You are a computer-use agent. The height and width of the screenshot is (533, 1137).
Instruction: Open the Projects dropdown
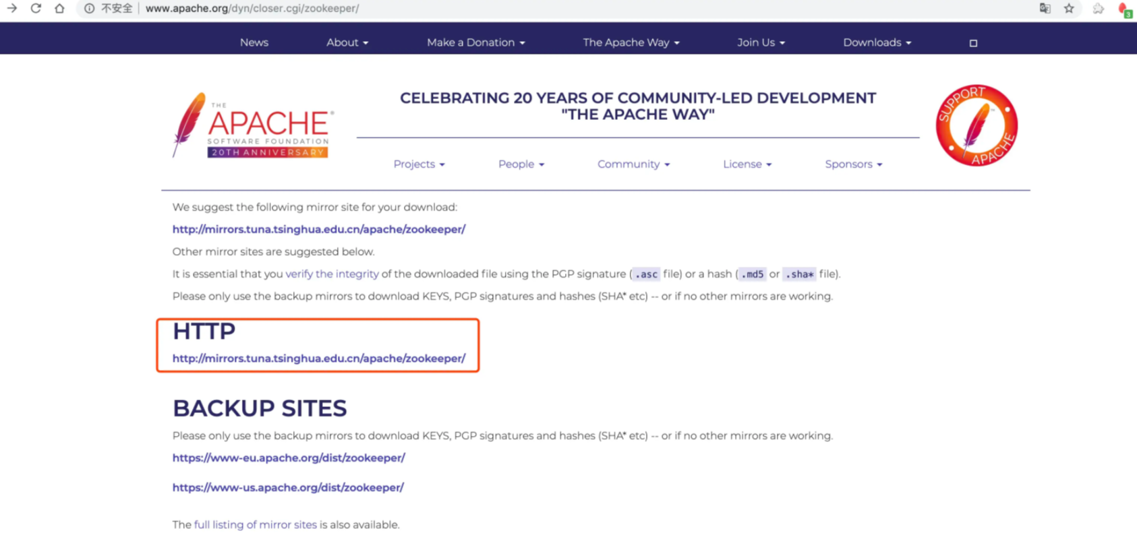pyautogui.click(x=419, y=164)
